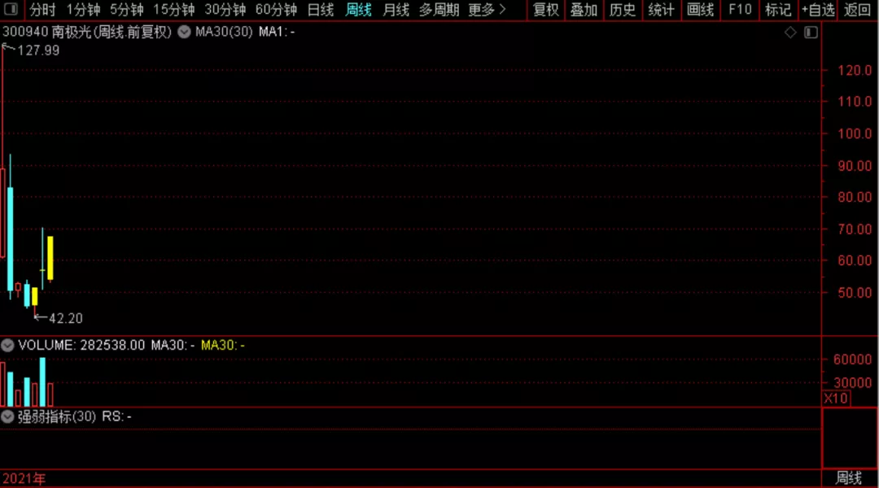The width and height of the screenshot is (879, 488).
Task: Click the 50.00 price axis label
Action: tap(855, 293)
